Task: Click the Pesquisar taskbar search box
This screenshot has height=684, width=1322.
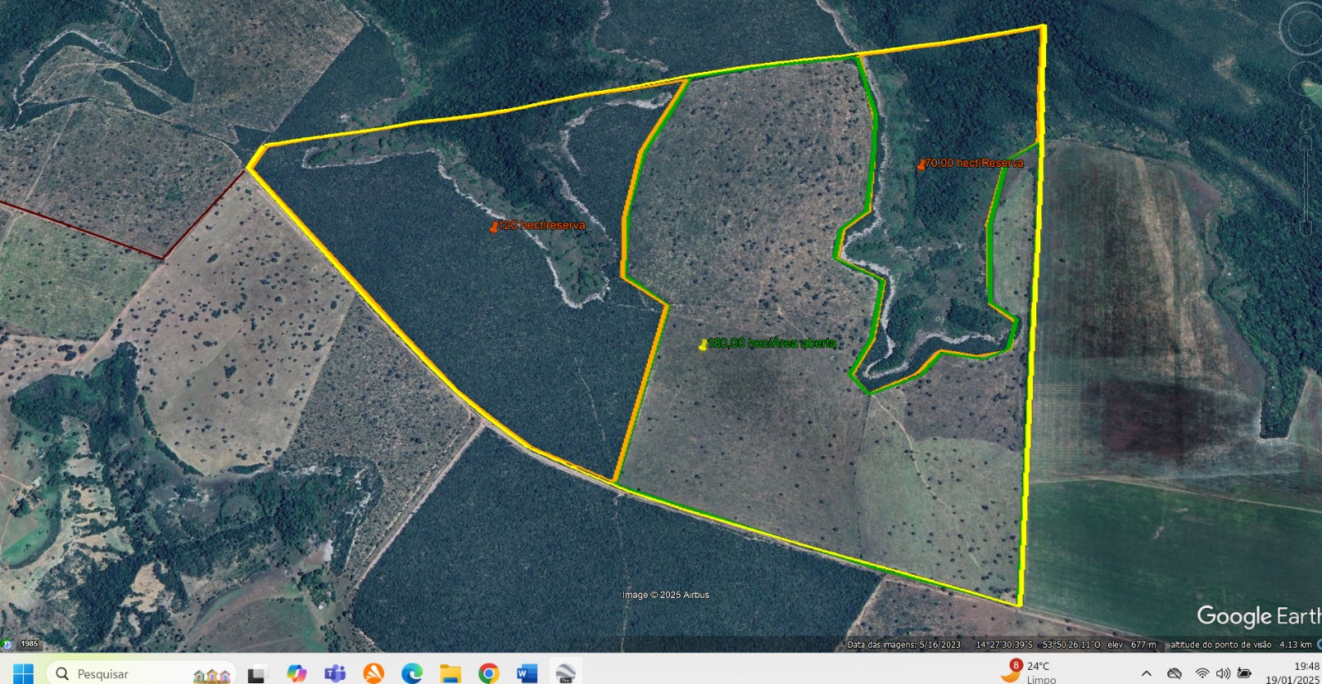Action: [141, 673]
